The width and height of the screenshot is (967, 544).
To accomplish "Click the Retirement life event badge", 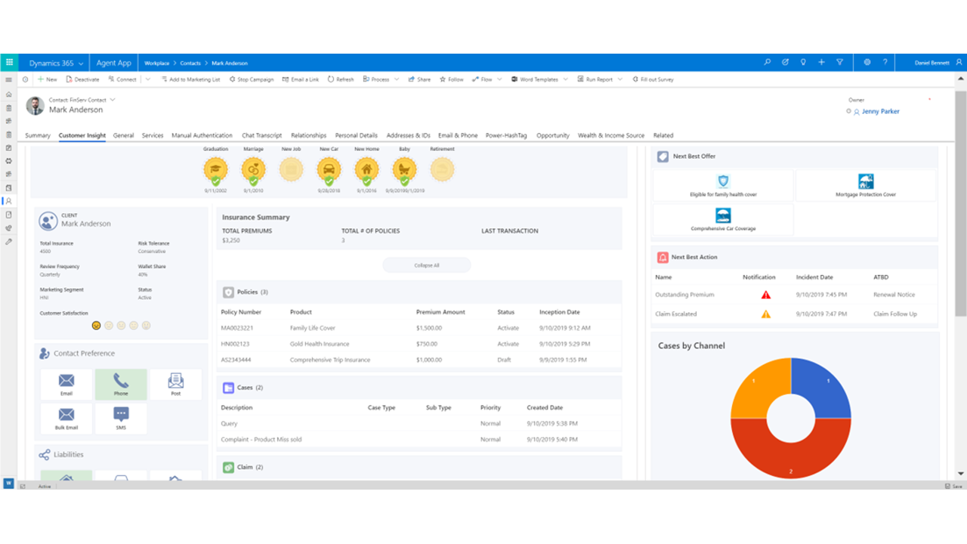I will 442,170.
